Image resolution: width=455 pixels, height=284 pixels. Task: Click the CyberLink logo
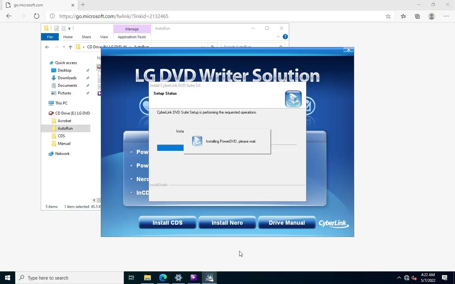[x=334, y=223]
